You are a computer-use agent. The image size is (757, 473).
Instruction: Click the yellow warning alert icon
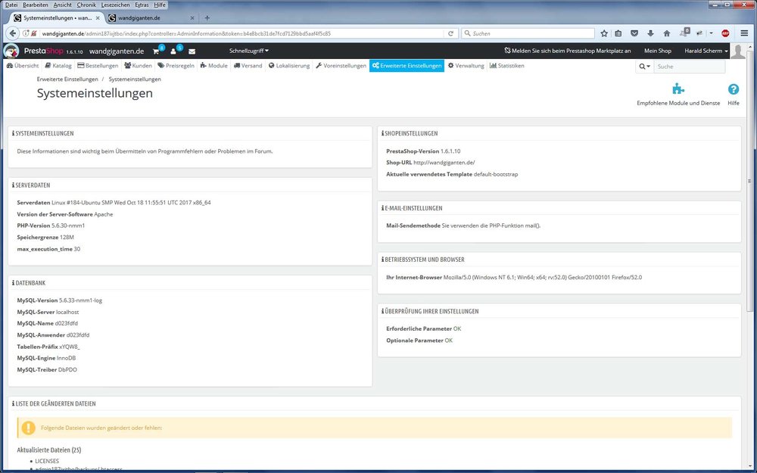coord(29,428)
